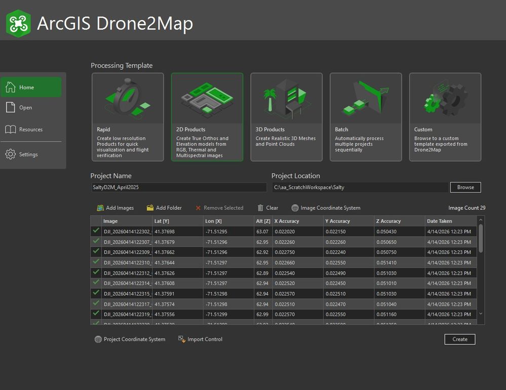This screenshot has width=506, height=390.
Task: Toggle checkmark for image DJI_20260414122302
Action: point(96,231)
